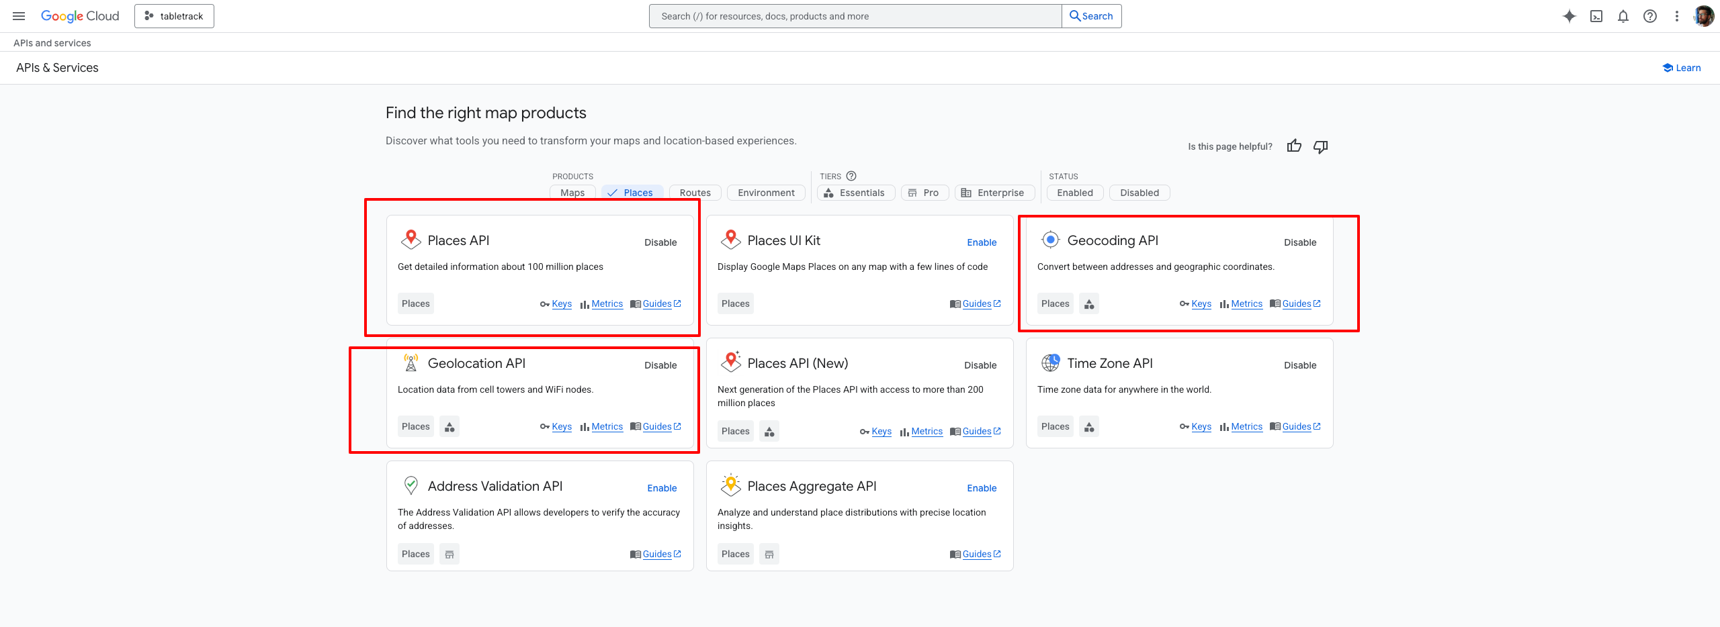
Task: Disable the Places API
Action: click(x=660, y=242)
